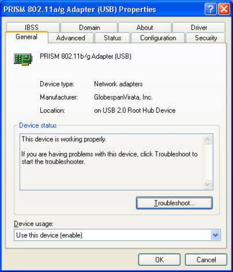Start the Troubleshoot button

(174, 203)
